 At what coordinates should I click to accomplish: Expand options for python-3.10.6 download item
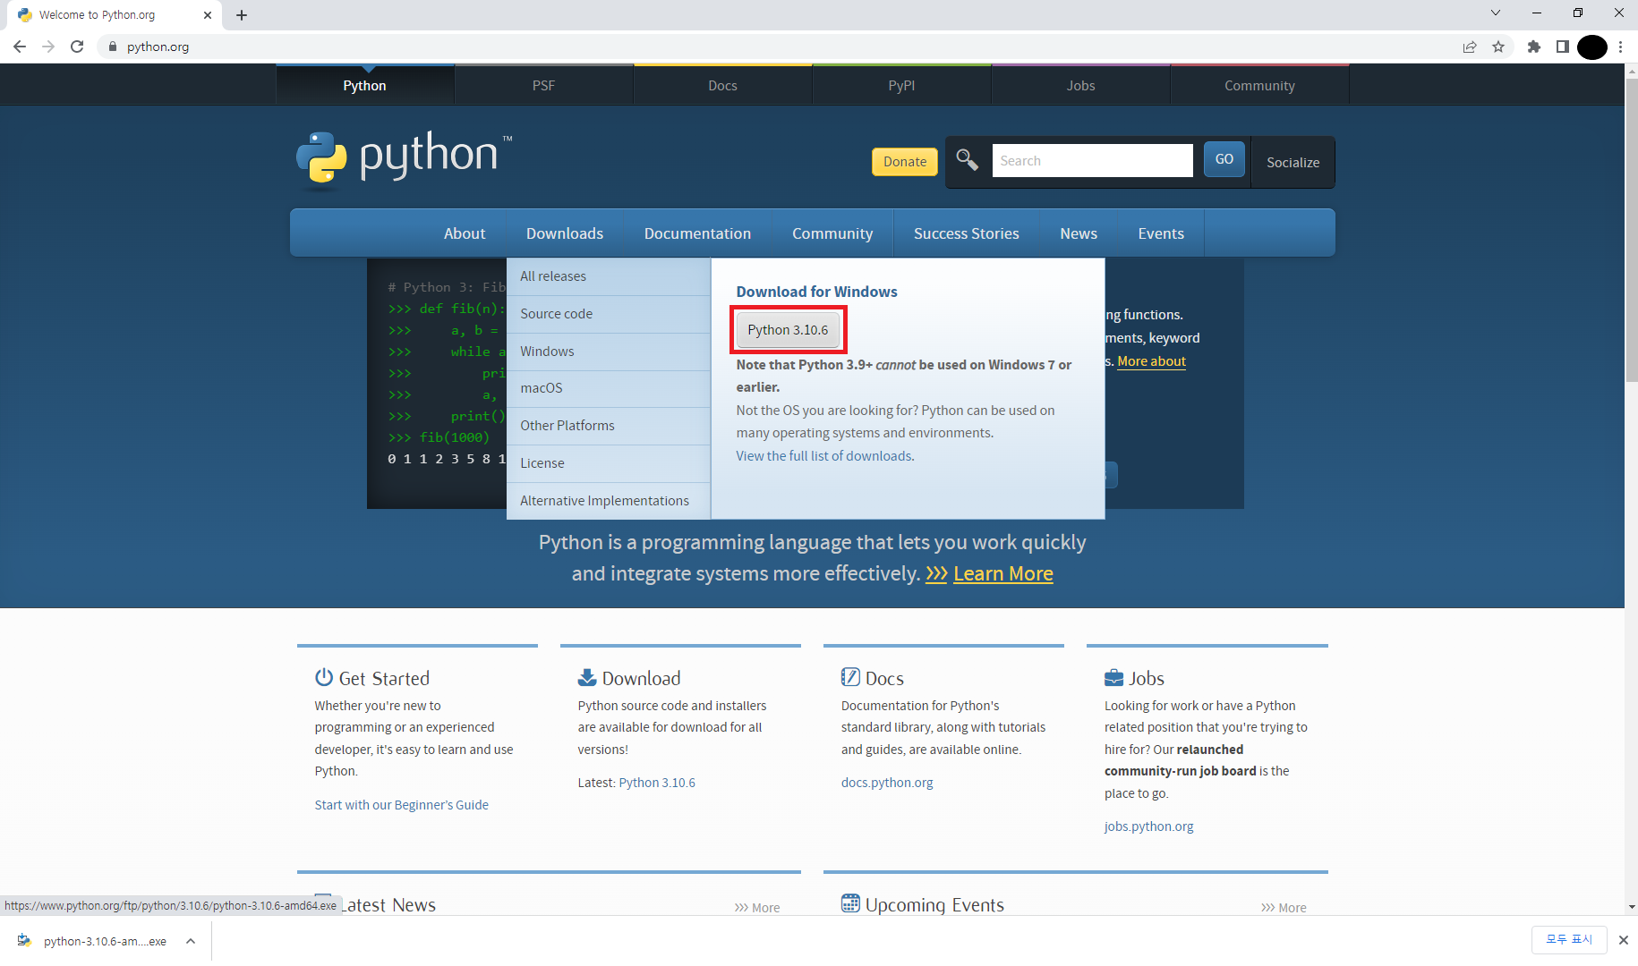click(191, 941)
